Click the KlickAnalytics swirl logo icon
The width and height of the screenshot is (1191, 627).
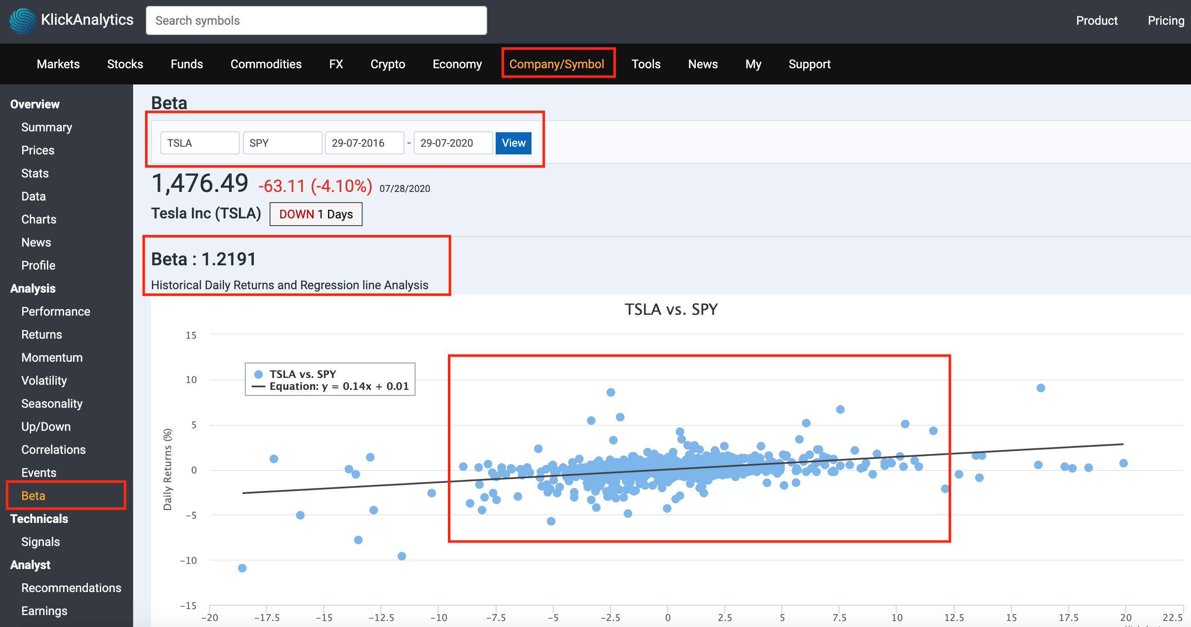22,21
